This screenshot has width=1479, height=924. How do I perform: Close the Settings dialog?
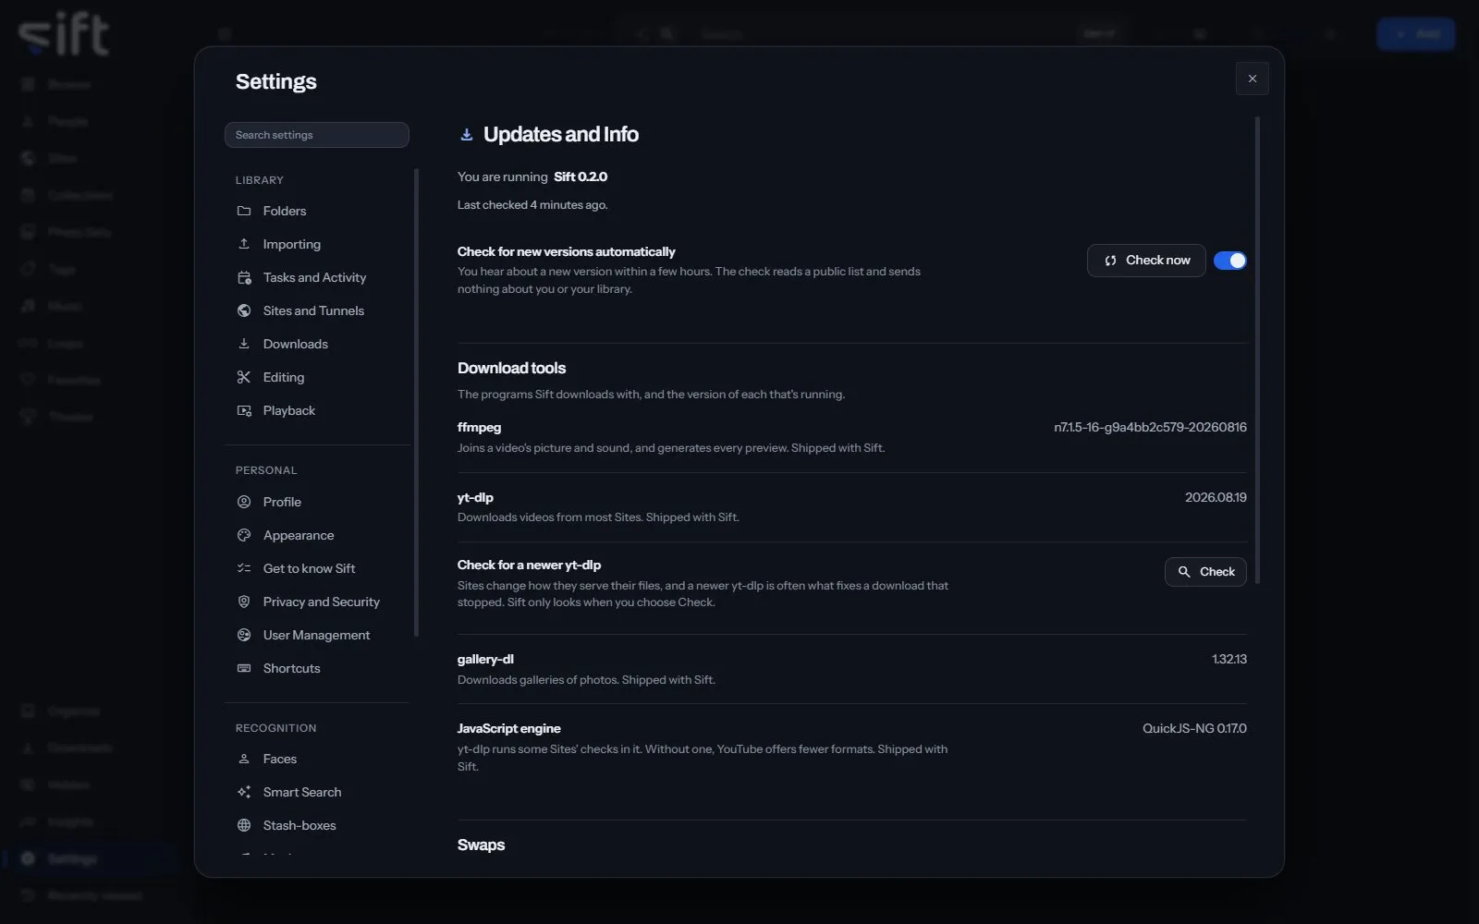[x=1253, y=79]
